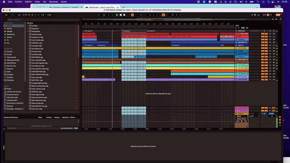The width and height of the screenshot is (290, 163).
Task: Click timeline marker at bar 129
Action: coord(148,24)
